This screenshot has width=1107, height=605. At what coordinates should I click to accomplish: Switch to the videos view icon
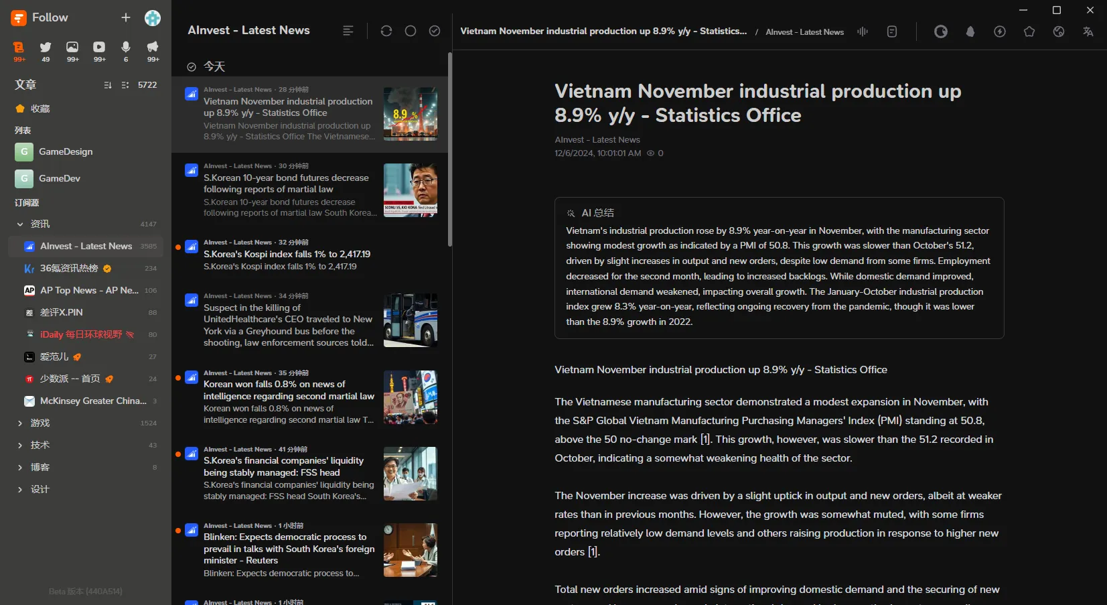point(99,47)
